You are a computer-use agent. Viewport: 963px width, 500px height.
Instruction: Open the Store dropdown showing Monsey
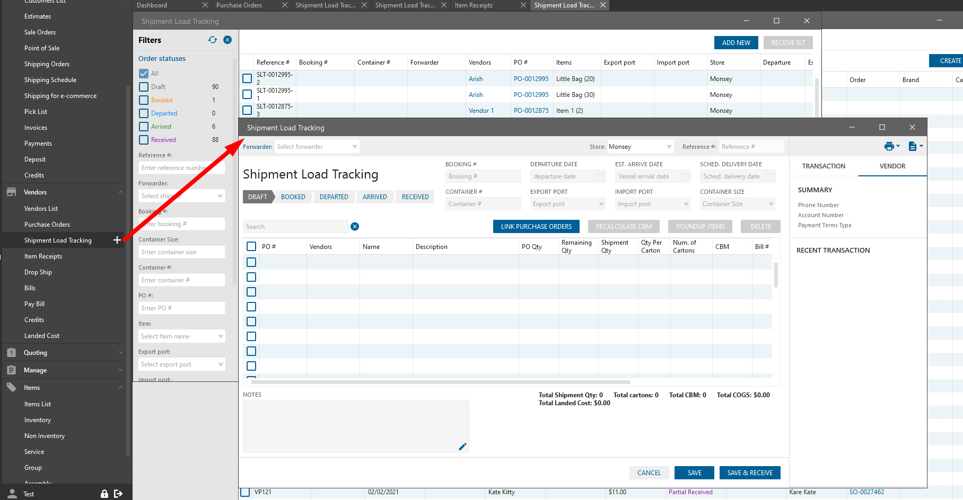pos(640,147)
